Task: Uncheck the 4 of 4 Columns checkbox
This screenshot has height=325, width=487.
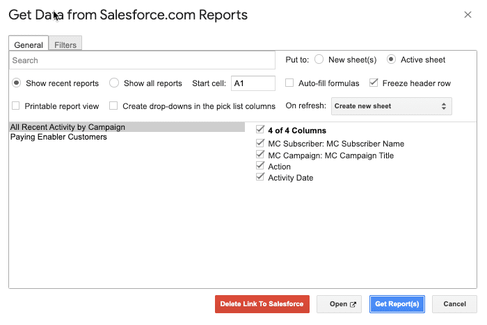Action: [260, 130]
